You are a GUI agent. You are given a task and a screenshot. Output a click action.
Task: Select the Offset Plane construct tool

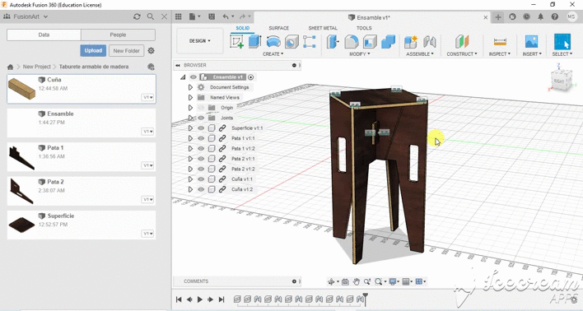click(x=462, y=42)
